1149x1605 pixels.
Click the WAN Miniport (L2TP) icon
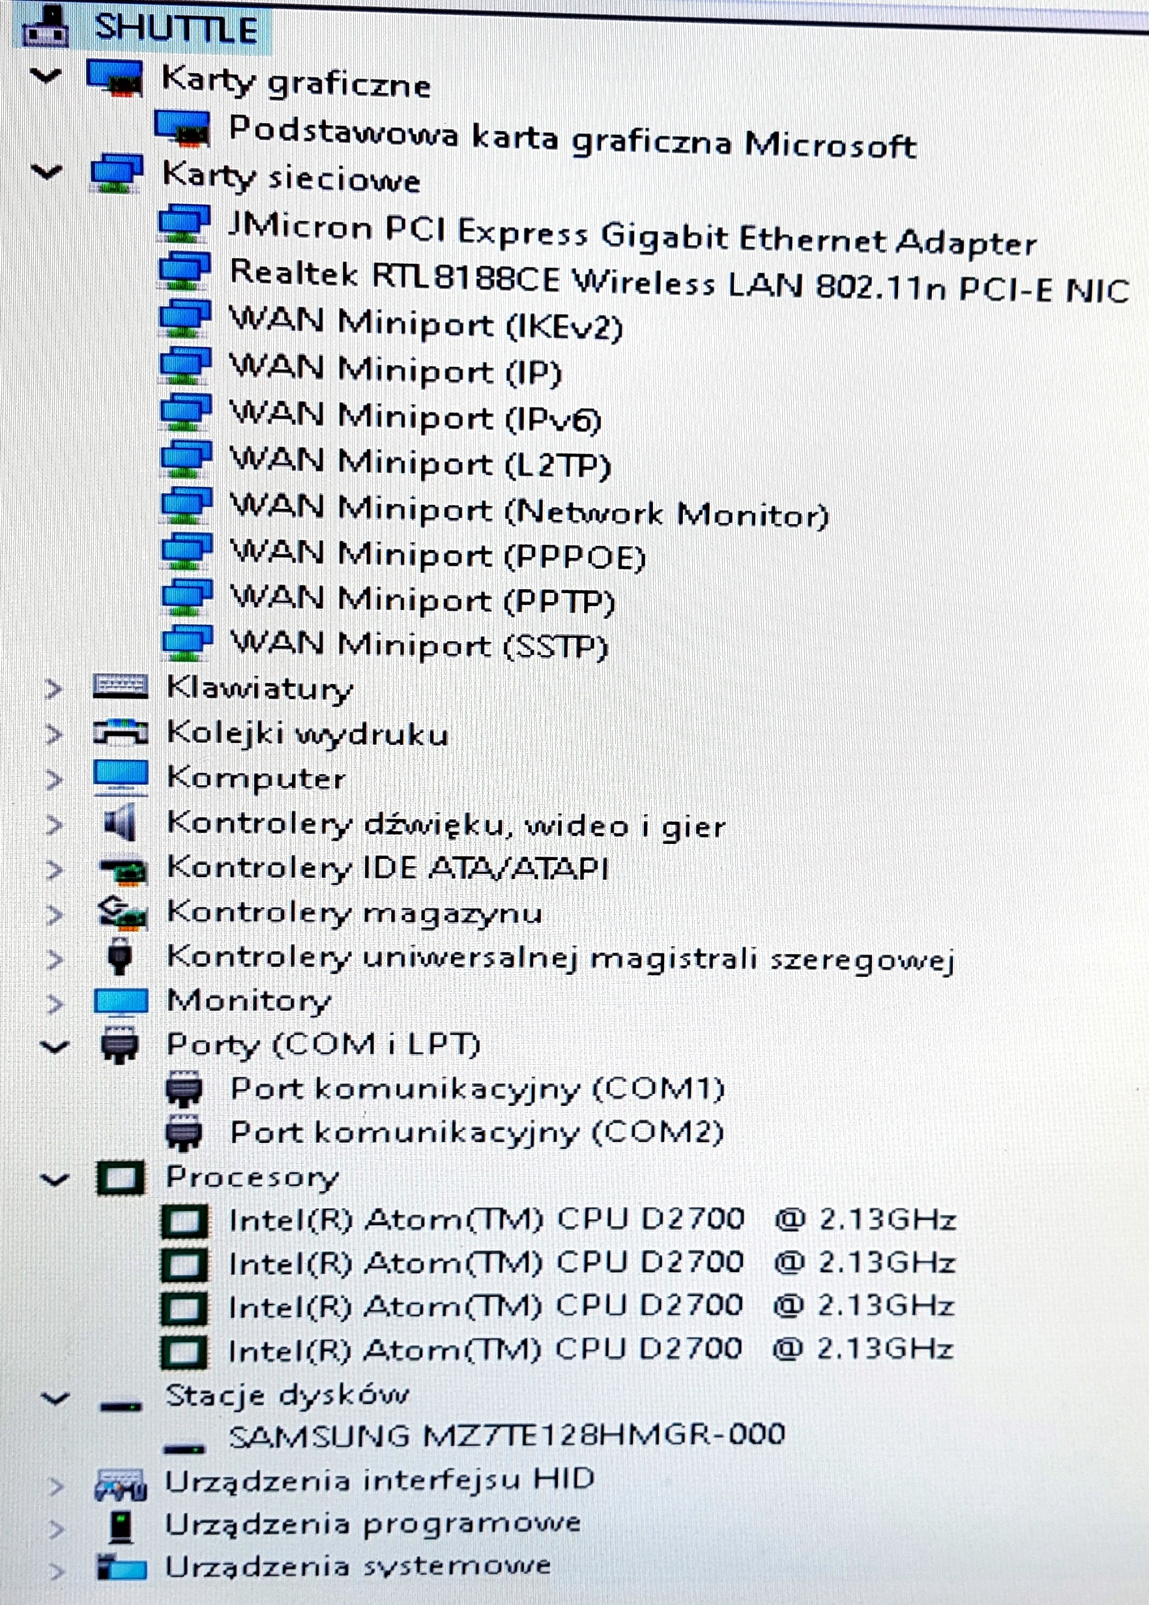pyautogui.click(x=186, y=461)
